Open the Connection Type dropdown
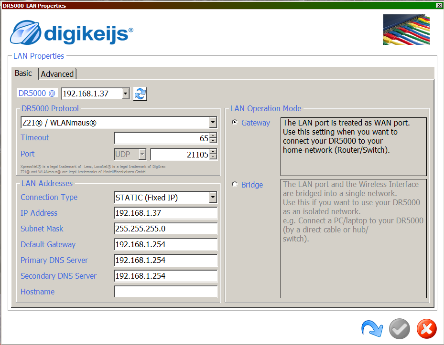 (x=213, y=198)
